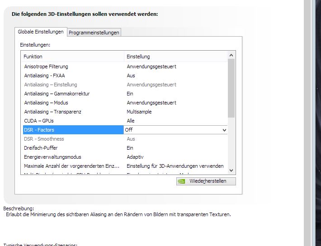Select Maximale Anzahl der vorgerenderten Einz... row
Viewport: 321px width, 246px height.
[125, 166]
